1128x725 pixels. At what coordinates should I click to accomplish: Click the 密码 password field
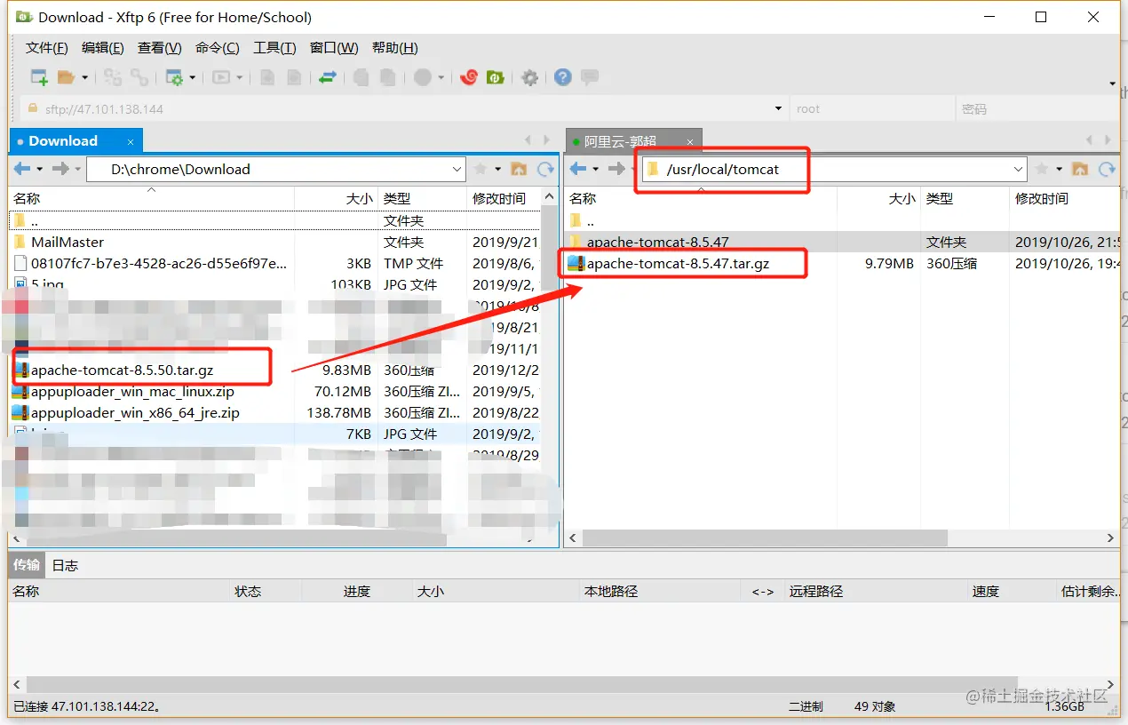coord(1037,109)
